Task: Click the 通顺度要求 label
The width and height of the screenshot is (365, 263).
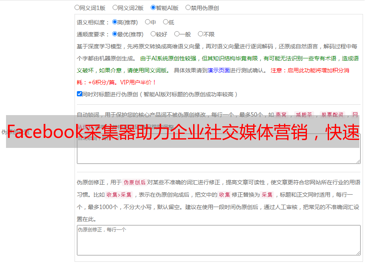Action: (93, 34)
